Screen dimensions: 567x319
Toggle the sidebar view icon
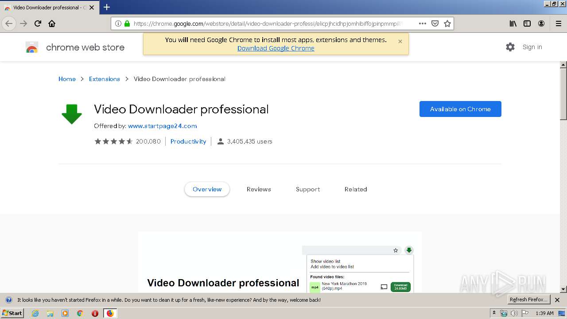[x=527, y=23]
